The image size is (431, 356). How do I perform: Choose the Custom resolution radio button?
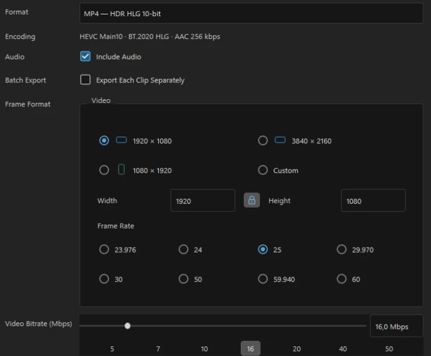(263, 170)
